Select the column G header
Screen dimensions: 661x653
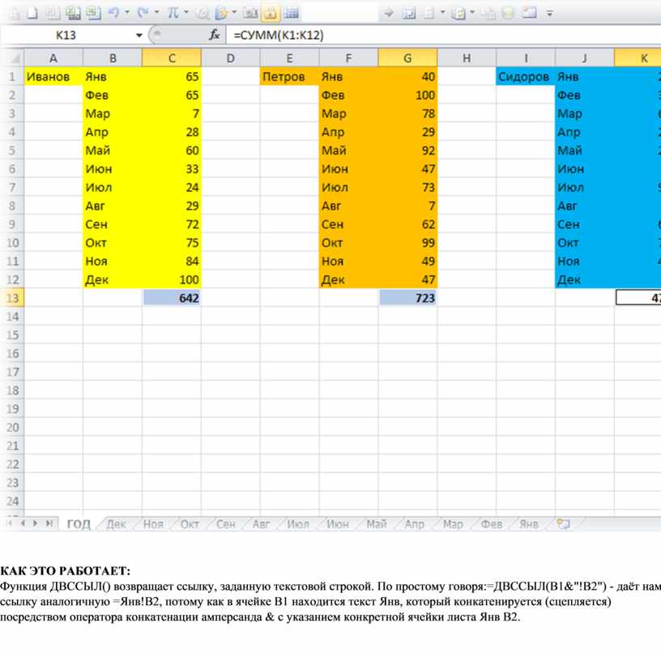407,58
